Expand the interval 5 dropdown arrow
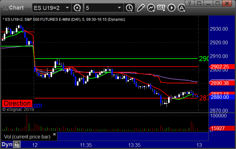236x149 pixels. 119,8
